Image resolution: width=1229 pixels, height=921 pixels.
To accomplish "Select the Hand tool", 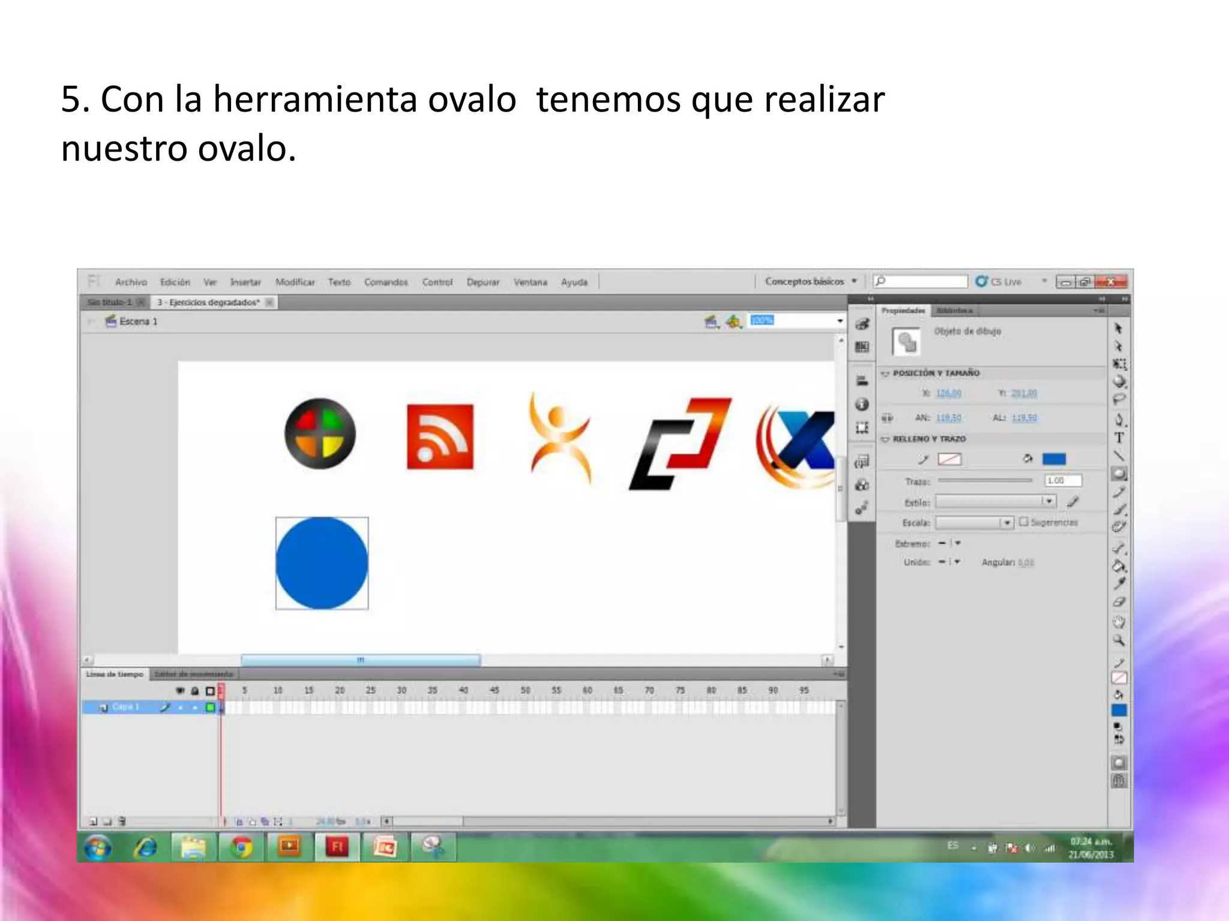I will (x=1119, y=622).
